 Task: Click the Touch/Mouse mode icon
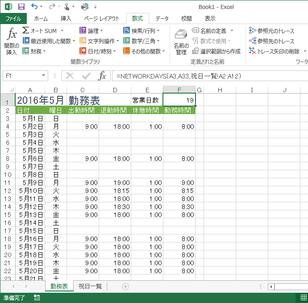(x=67, y=7)
